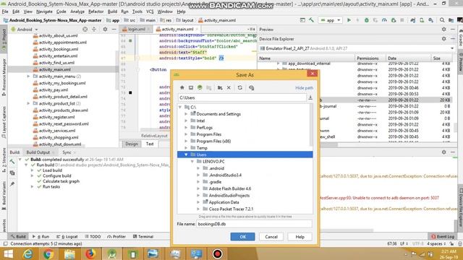This screenshot has width=463, height=260.
Task: Confirm saving with the OK button
Action: [242, 237]
